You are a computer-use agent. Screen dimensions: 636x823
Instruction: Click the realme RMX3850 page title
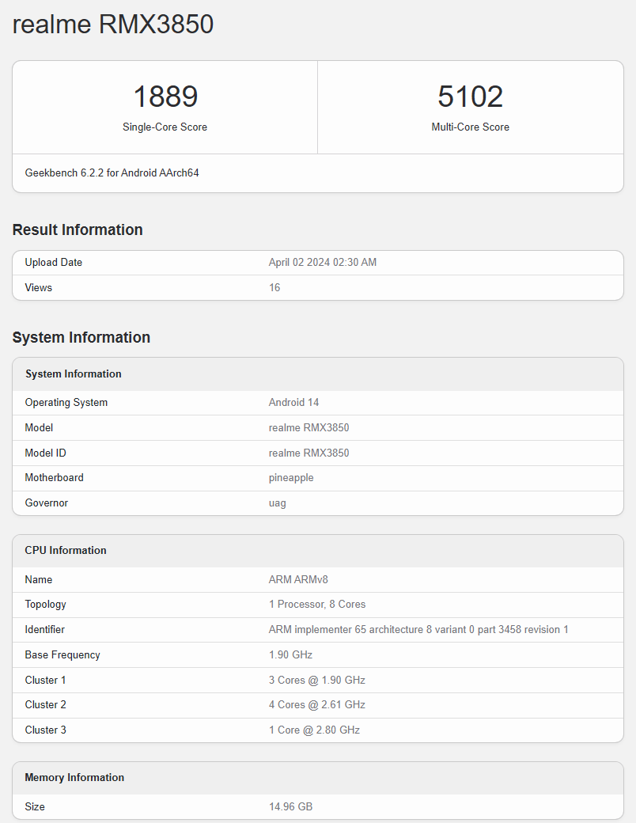(x=112, y=25)
